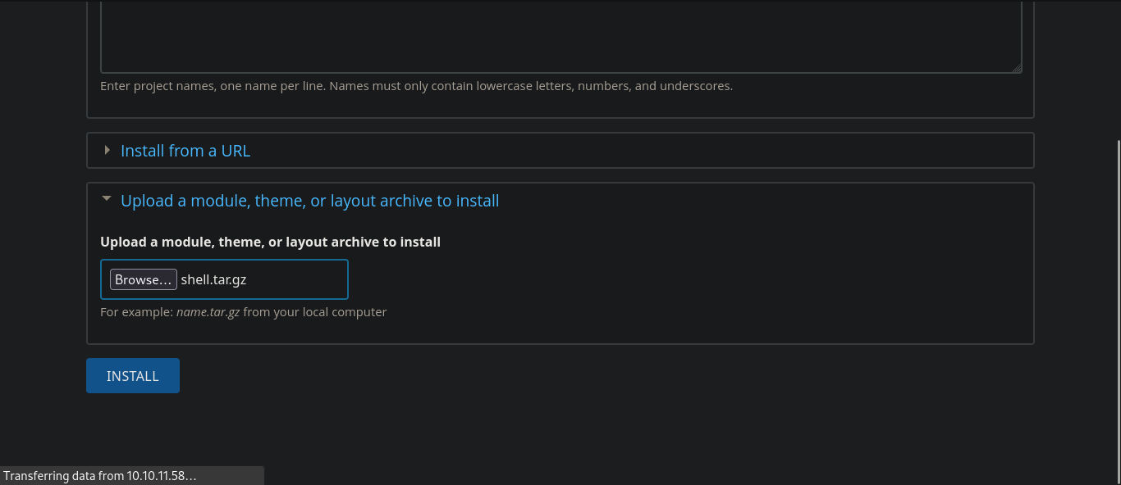This screenshot has width=1121, height=485.
Task: Open the "Install from a URL" section link
Action: tap(185, 151)
